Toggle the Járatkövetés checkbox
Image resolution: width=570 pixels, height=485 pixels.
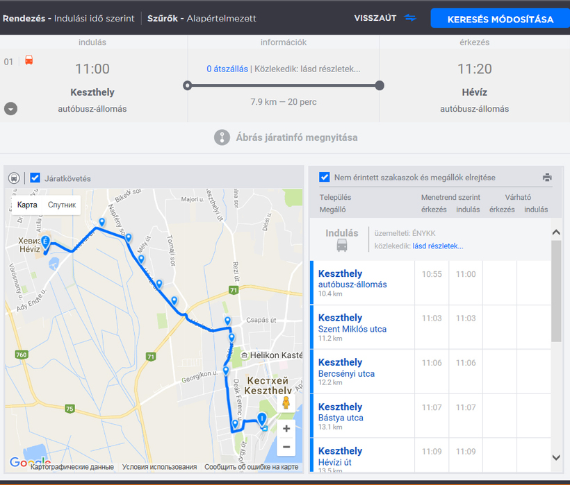(35, 178)
